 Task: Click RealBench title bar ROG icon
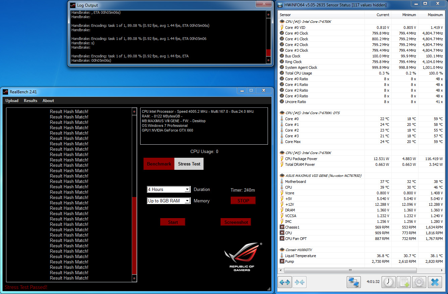click(x=5, y=92)
